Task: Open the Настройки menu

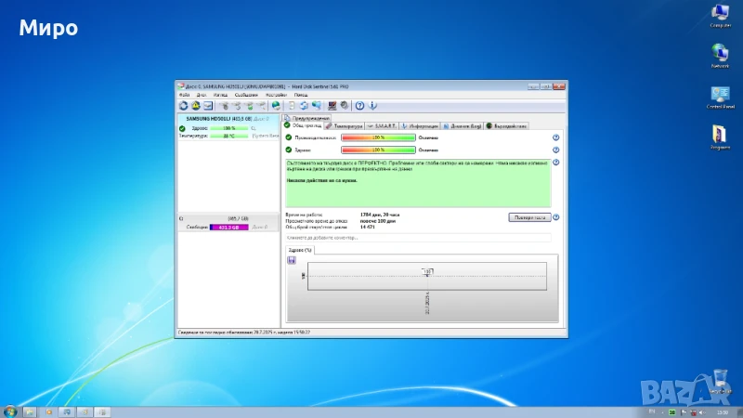Action: 276,95
